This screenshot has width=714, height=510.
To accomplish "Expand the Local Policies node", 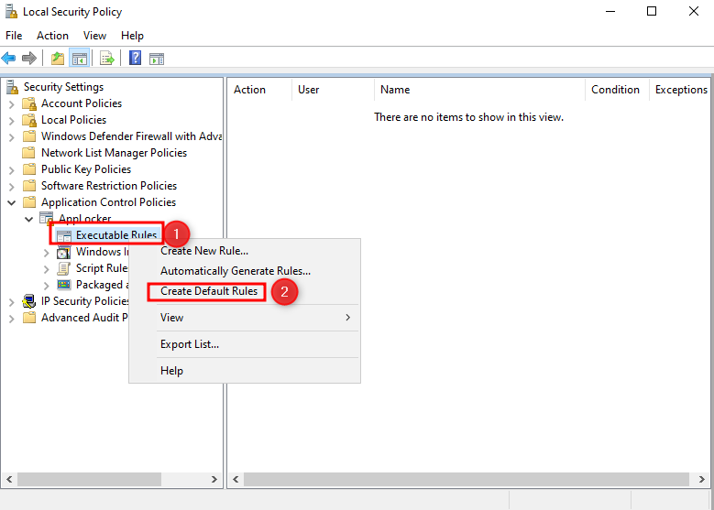I will pos(11,121).
